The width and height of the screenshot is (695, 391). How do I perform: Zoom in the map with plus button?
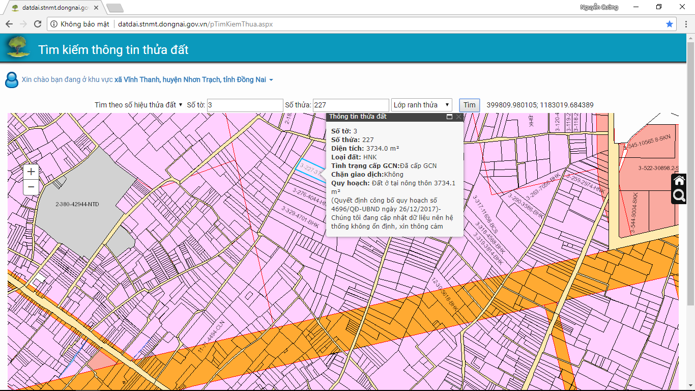tap(31, 172)
